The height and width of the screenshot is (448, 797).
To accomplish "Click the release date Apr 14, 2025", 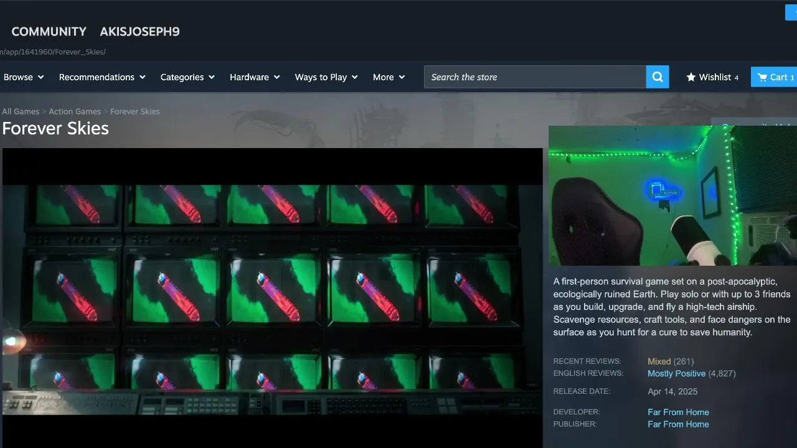I will [x=672, y=391].
